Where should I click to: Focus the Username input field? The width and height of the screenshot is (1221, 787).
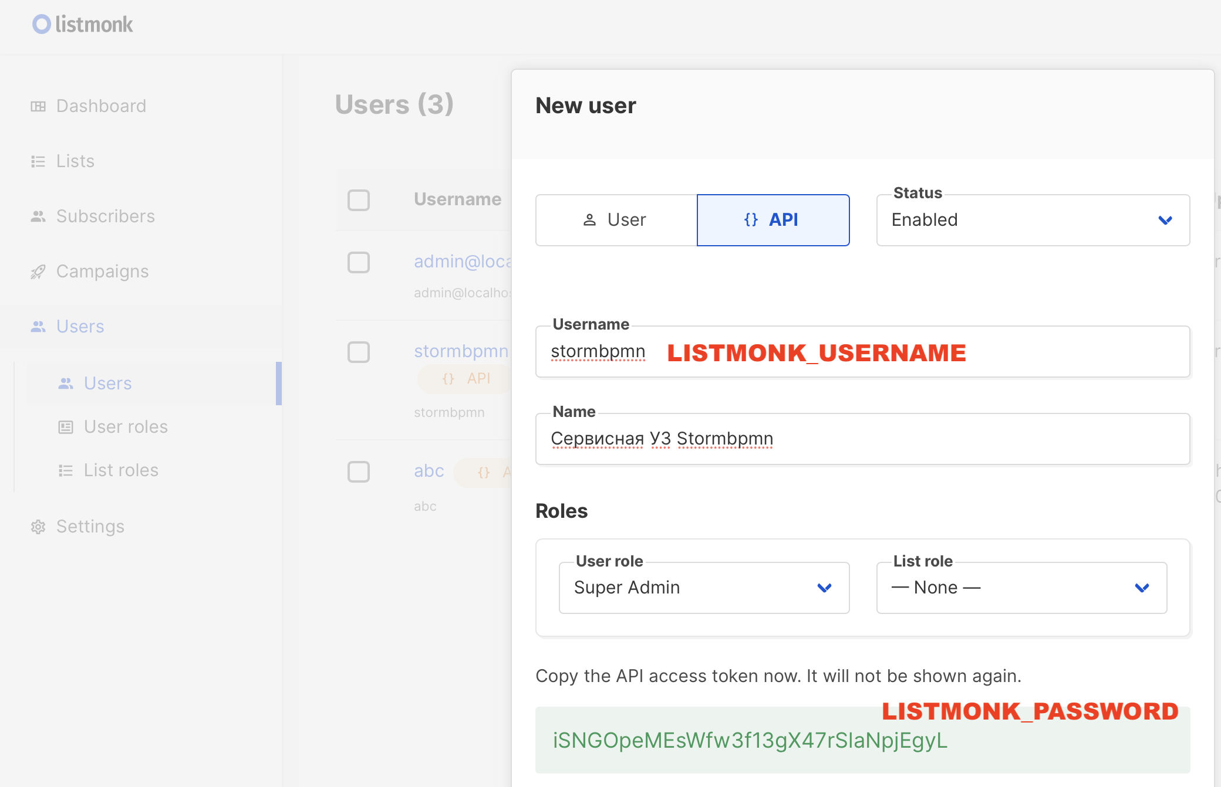click(x=863, y=352)
